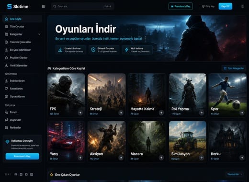The image size is (249, 182).
Task: Click the megaphone icon beside Duyurular
Action: coord(6,120)
